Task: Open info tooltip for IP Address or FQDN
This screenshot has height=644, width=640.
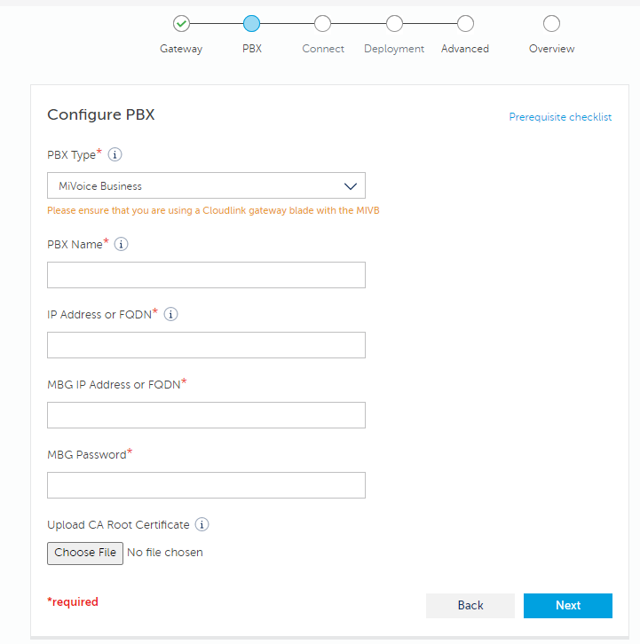Action: (170, 314)
